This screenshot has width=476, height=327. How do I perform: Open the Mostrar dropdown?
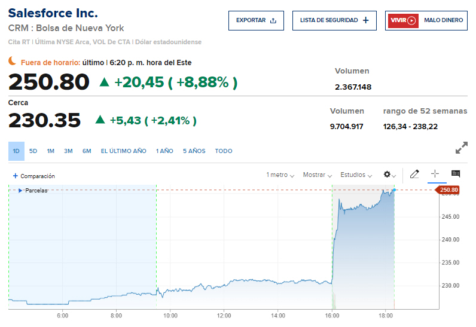(317, 175)
